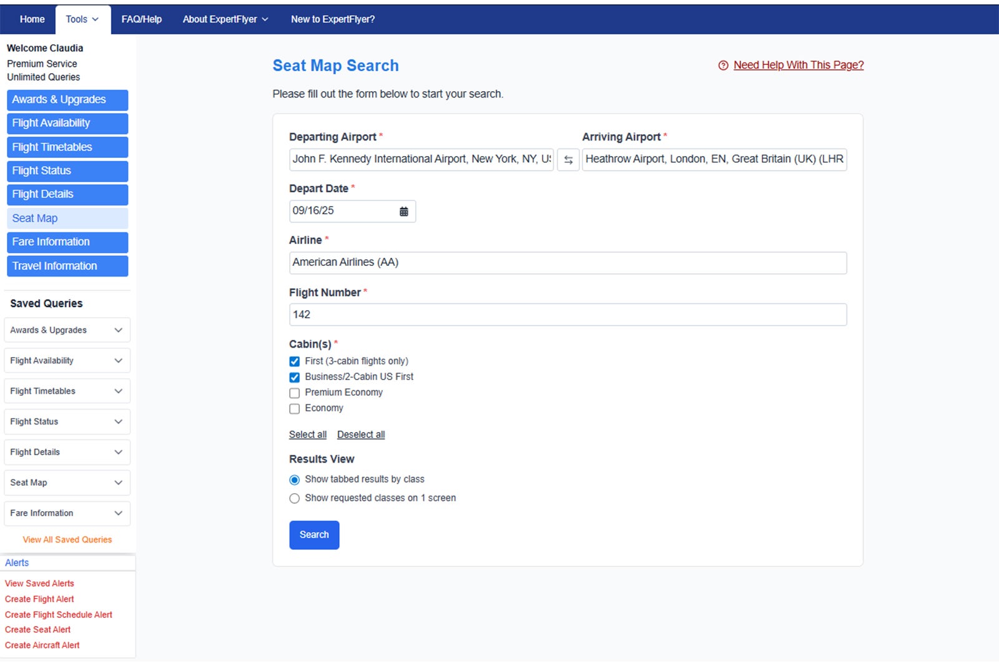This screenshot has width=999, height=666.
Task: Open Flight Status from sidebar
Action: (67, 171)
